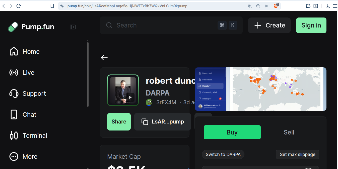Select the Buy tab

click(x=232, y=132)
